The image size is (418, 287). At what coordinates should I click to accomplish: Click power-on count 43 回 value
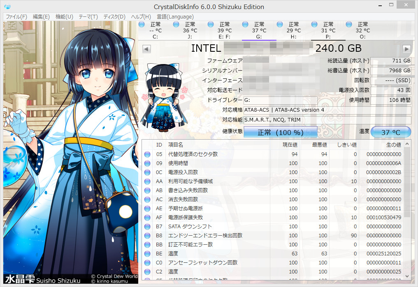tap(391, 90)
